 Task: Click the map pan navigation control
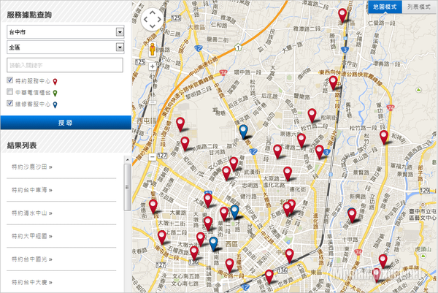pyautogui.click(x=152, y=20)
